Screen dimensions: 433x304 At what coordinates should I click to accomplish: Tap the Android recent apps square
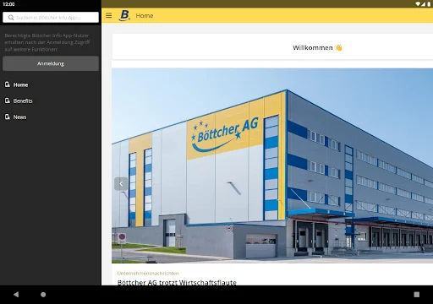[417, 295]
